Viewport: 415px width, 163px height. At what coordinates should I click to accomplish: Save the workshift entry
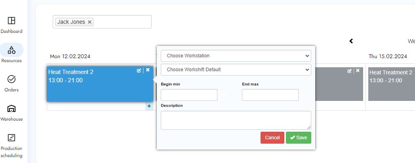(x=298, y=138)
